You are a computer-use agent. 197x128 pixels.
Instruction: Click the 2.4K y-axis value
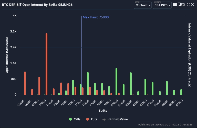pos(13,47)
